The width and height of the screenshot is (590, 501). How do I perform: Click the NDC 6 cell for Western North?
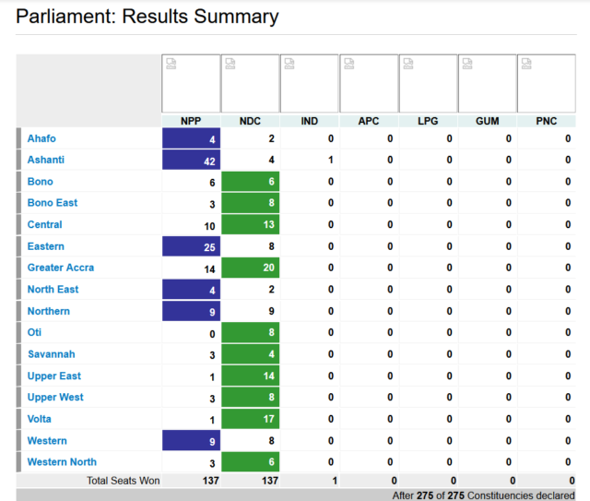(x=250, y=462)
